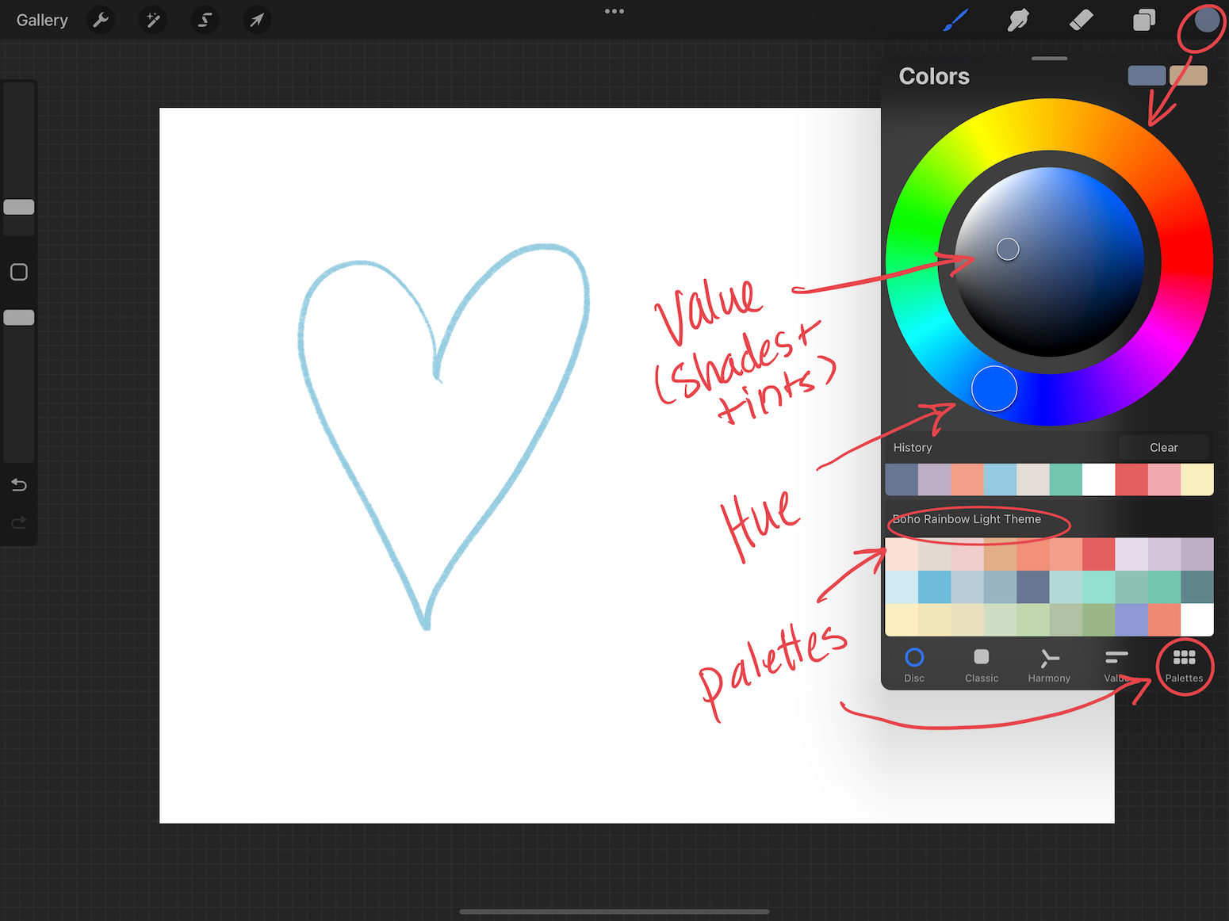Open the Value color mode
1229x921 pixels.
(1115, 666)
